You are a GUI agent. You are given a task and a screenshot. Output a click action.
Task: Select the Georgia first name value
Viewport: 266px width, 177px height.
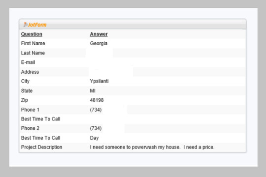99,44
